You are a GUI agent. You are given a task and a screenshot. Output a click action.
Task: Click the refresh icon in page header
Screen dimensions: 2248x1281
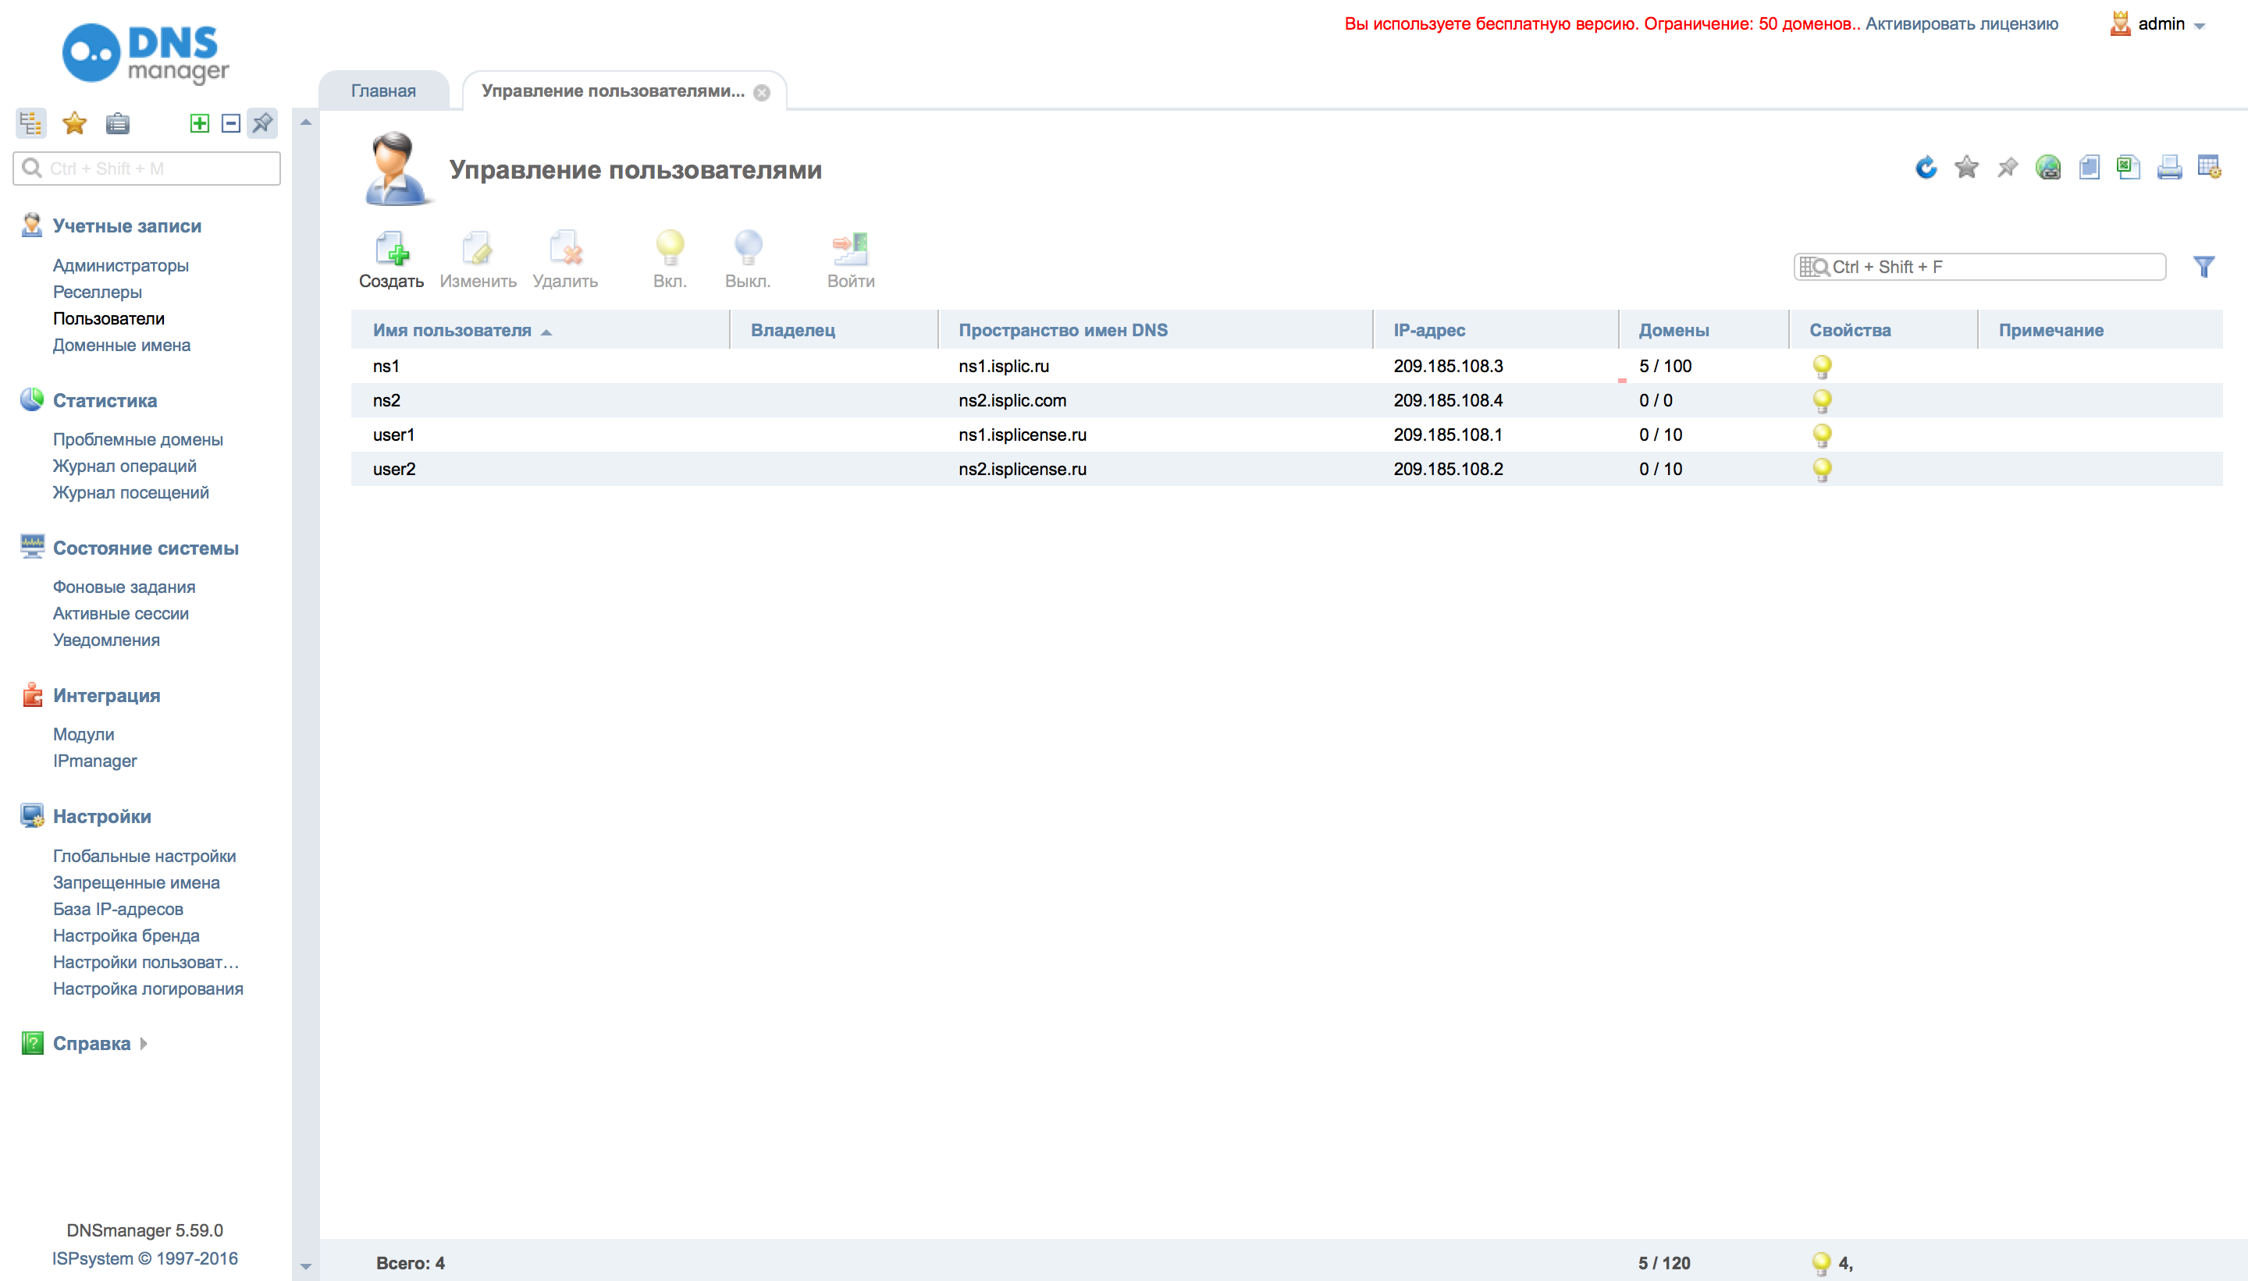coord(1925,167)
